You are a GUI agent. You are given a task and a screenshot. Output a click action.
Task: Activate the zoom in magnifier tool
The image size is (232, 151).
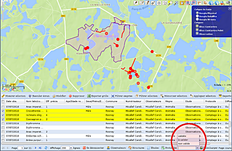click(x=188, y=3)
